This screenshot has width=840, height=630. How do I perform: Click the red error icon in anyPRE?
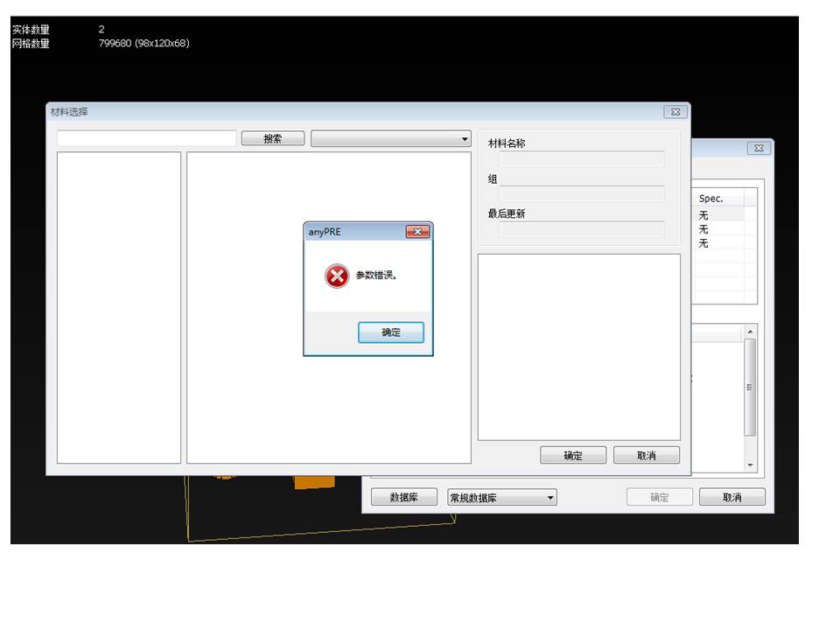coord(337,276)
